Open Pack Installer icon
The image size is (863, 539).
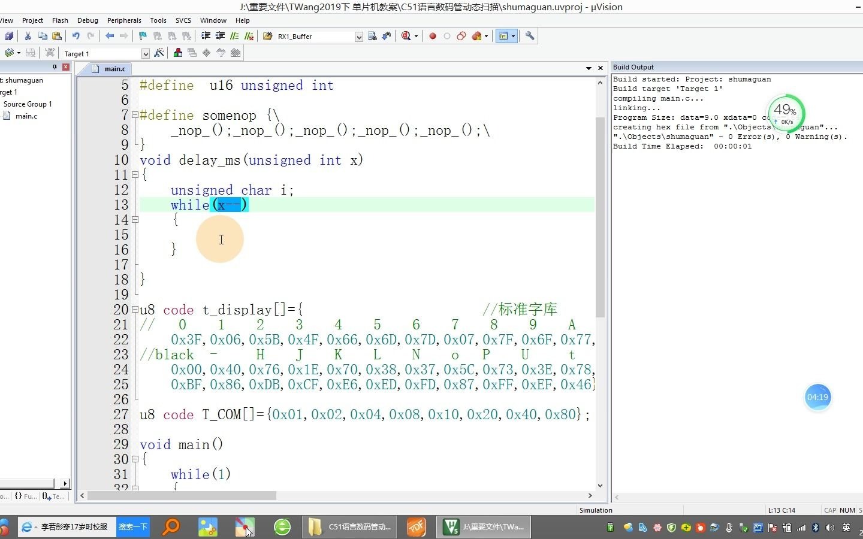[x=236, y=53]
